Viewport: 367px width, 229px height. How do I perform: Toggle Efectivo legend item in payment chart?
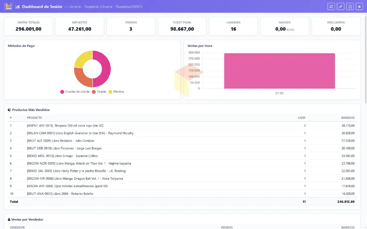[x=116, y=92]
